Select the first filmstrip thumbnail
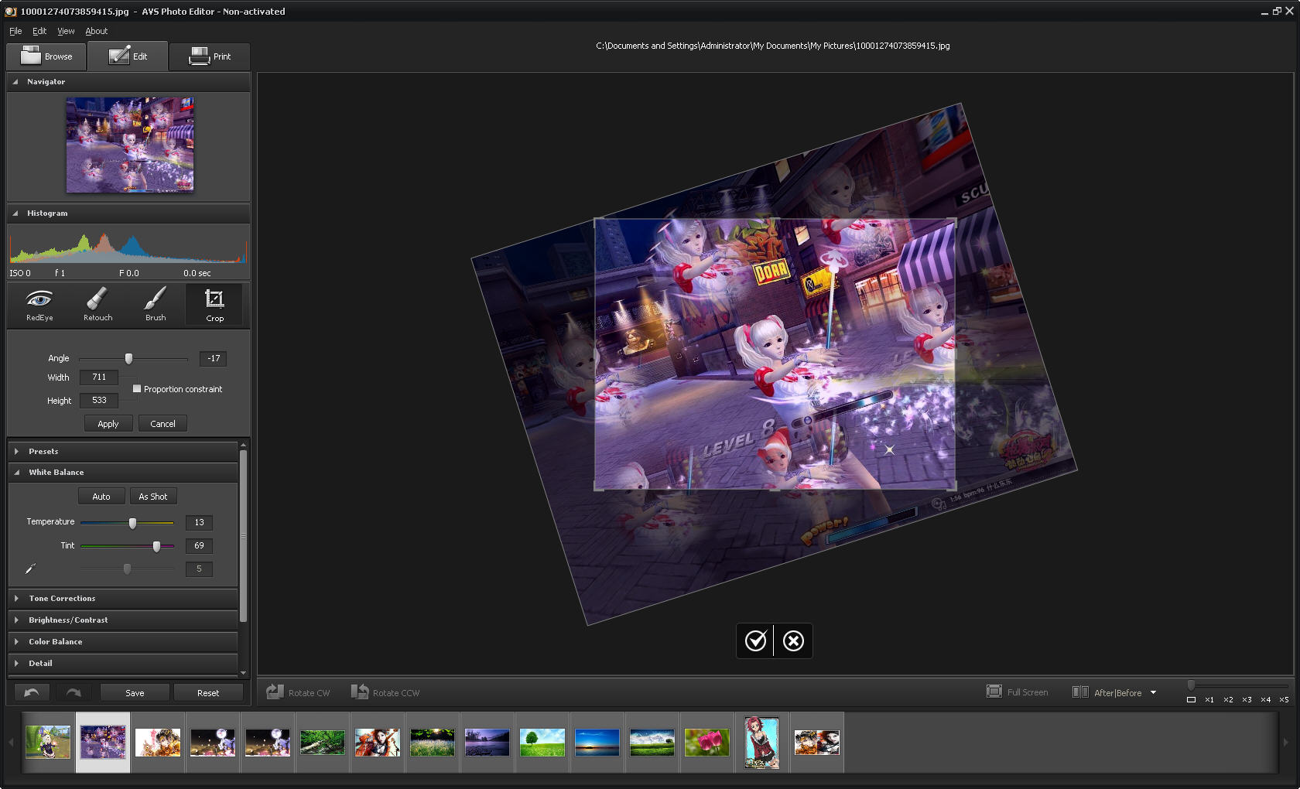Screen dimensions: 1300x789 coord(48,743)
